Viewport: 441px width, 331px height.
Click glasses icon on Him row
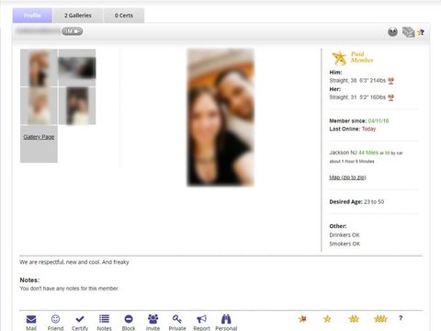point(390,81)
